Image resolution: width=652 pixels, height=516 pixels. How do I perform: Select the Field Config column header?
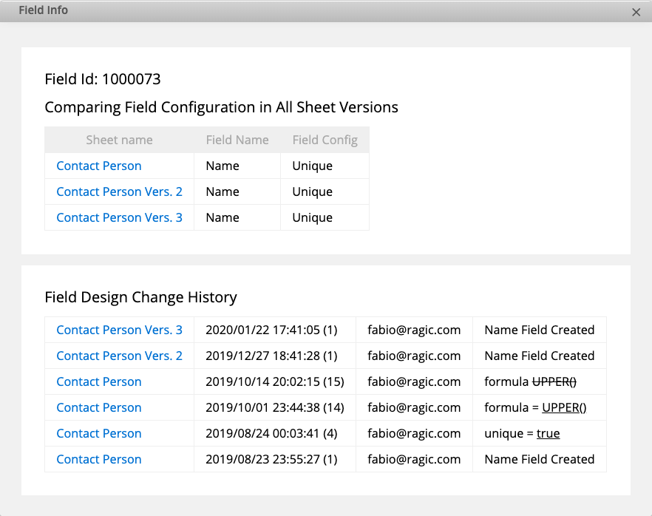pyautogui.click(x=325, y=140)
